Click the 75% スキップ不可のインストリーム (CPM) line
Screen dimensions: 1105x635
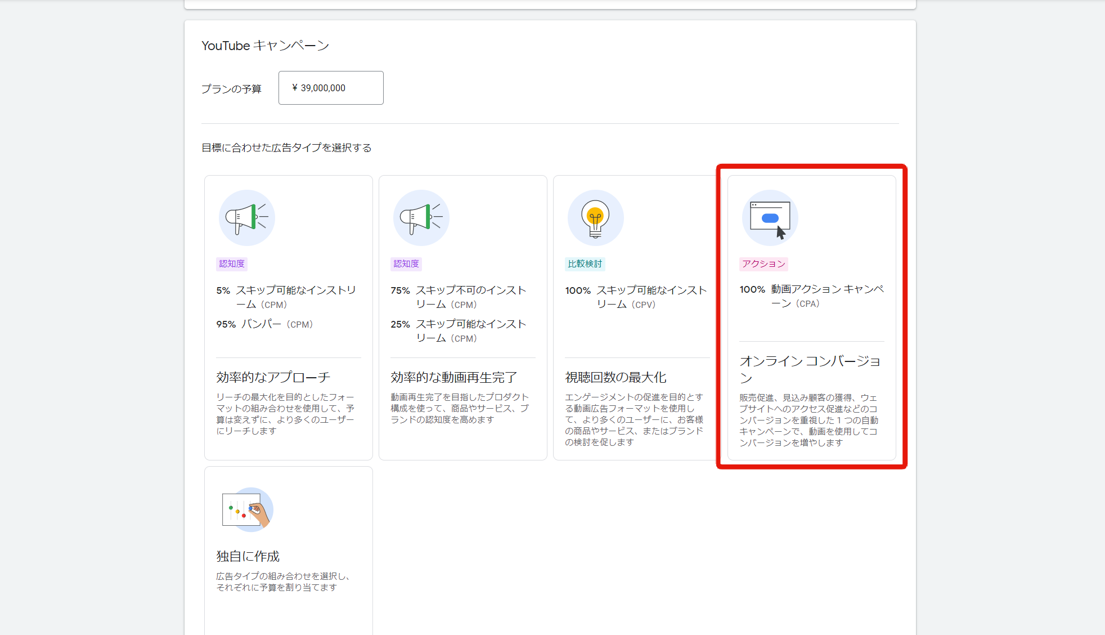459,297
